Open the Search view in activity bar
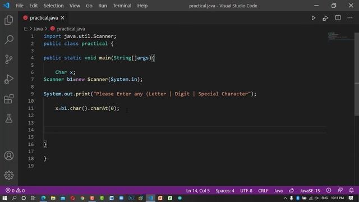This screenshot has width=359, height=202. click(9, 40)
